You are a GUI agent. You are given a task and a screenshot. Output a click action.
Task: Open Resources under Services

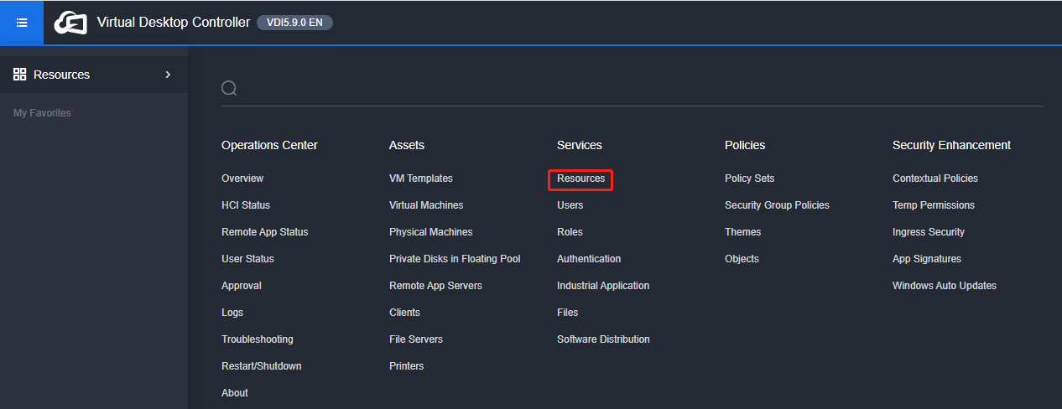pos(580,179)
